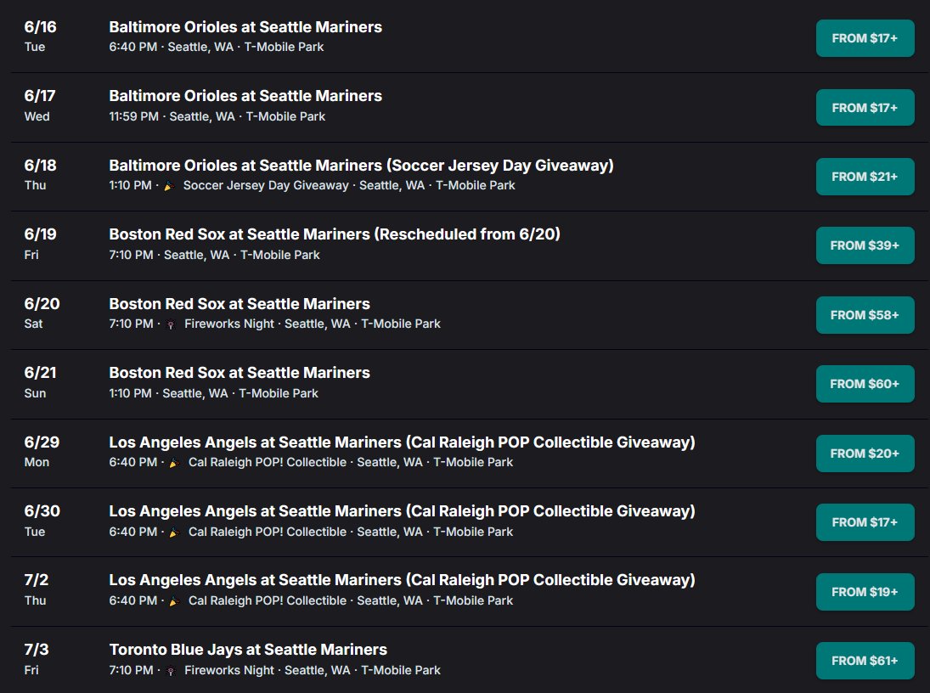Click the fireworks icon on 7/3 Blue Jays row
Viewport: 930px width, 693px height.
pos(171,671)
